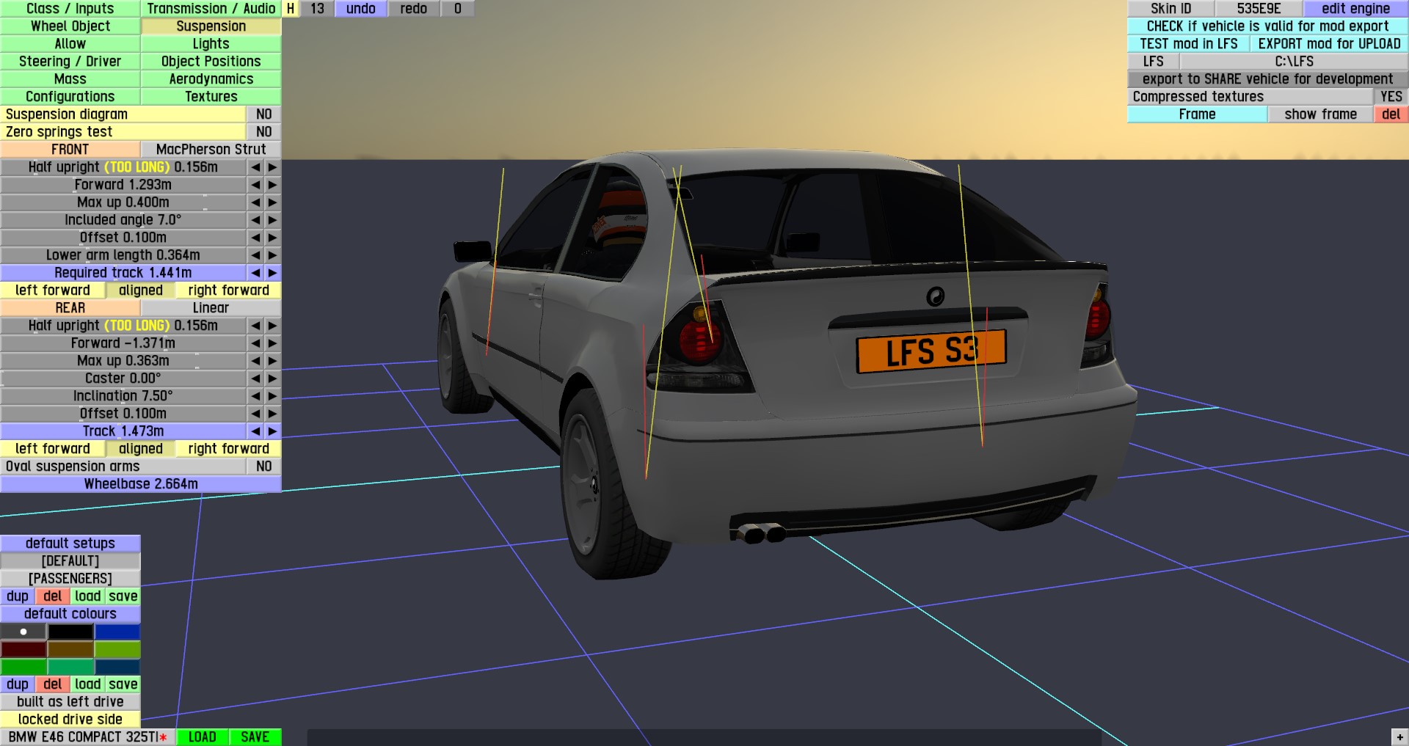Click the undo button

tap(361, 9)
